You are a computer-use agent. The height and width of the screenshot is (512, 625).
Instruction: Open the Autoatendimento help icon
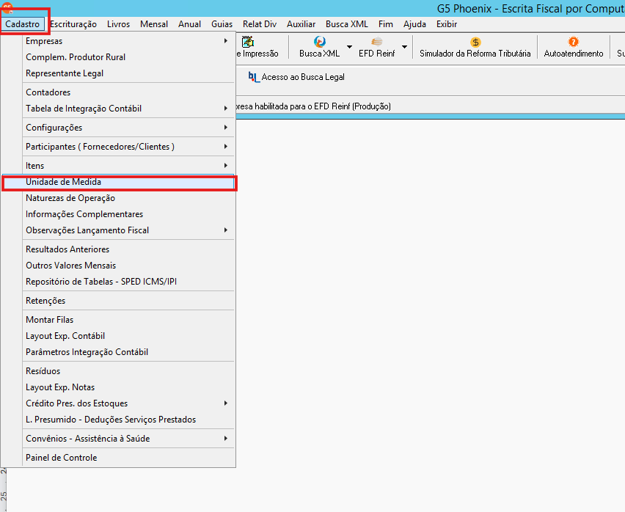point(573,42)
